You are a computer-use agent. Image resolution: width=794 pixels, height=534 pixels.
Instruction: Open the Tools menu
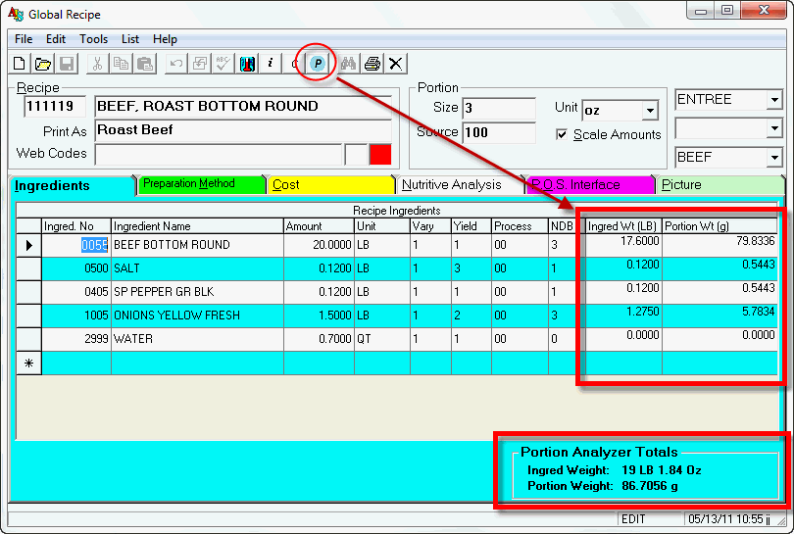94,39
